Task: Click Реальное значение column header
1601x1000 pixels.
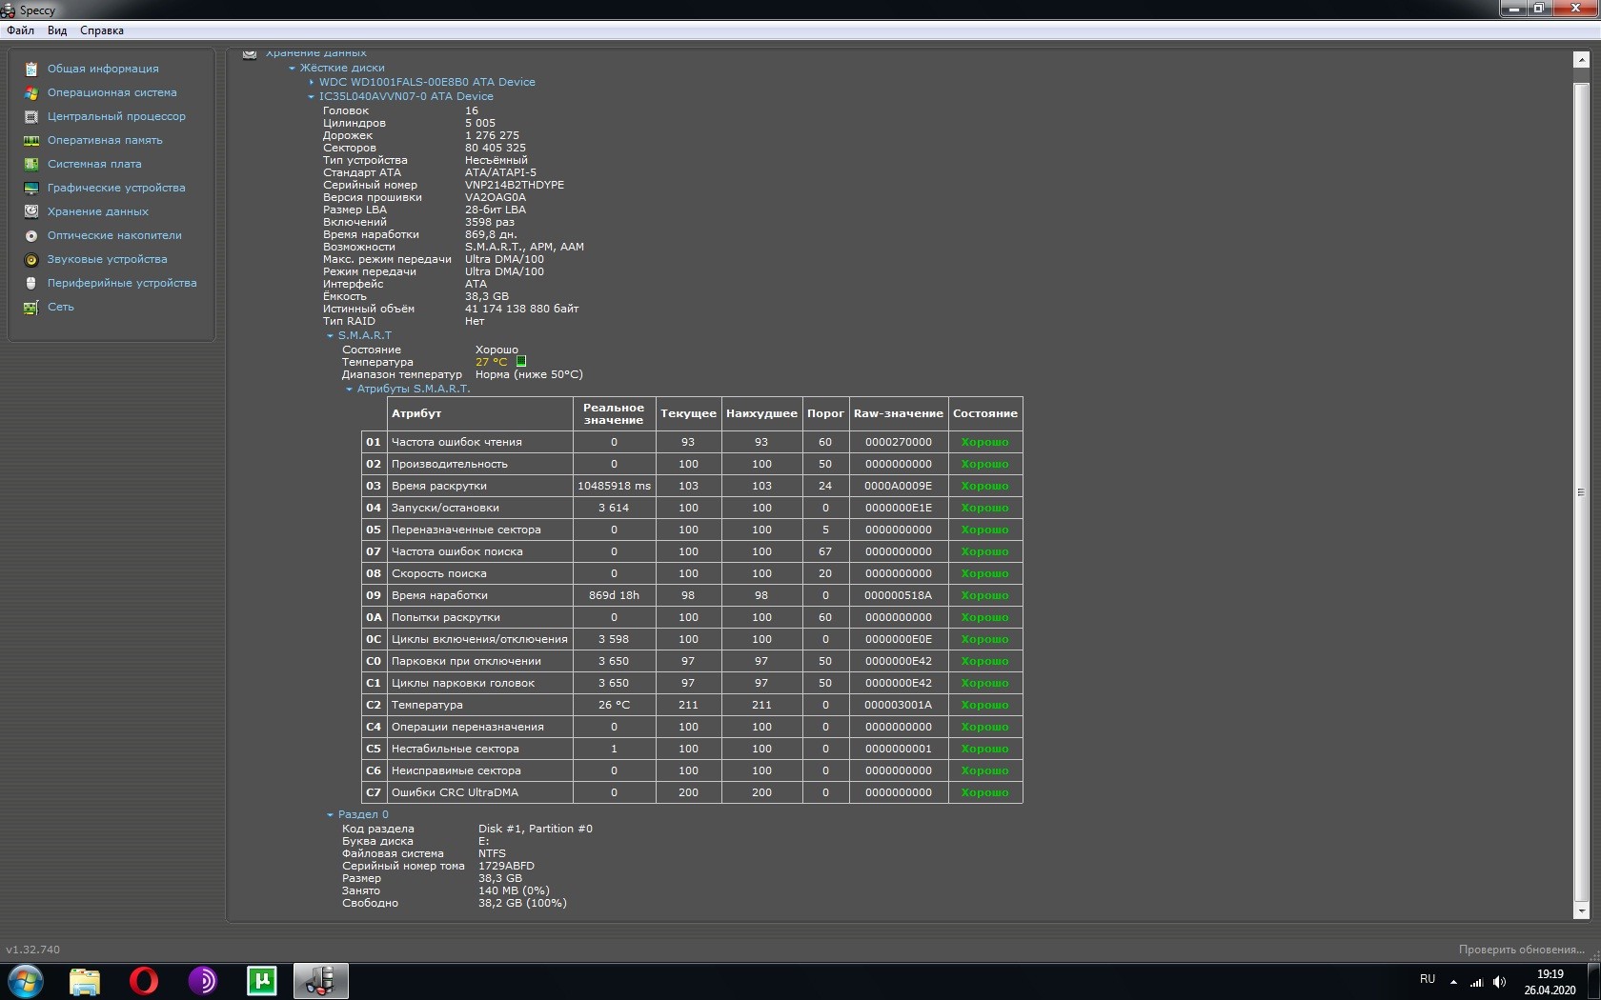Action: pos(614,413)
